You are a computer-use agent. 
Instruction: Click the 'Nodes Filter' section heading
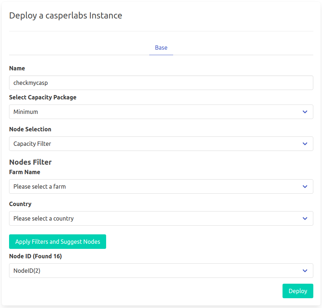click(x=30, y=162)
